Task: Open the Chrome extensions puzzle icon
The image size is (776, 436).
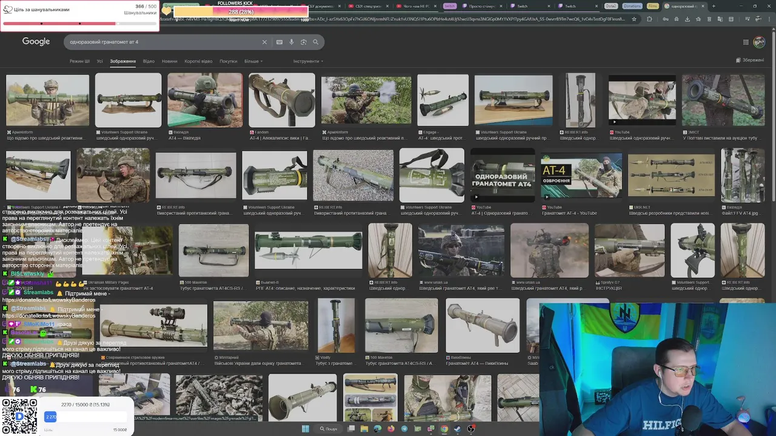Action: [x=649, y=19]
